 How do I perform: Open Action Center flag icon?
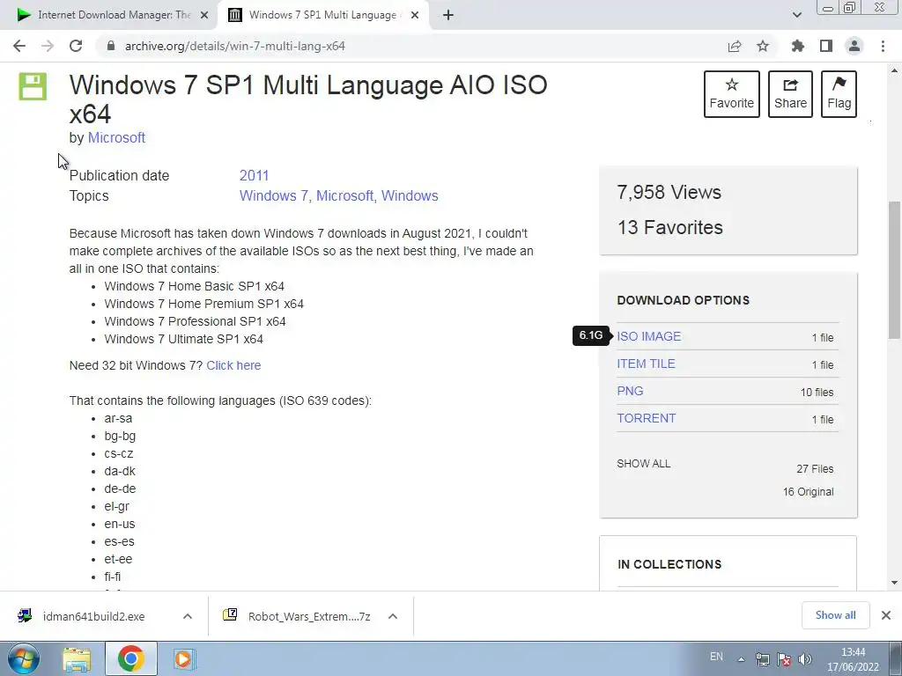(783, 659)
